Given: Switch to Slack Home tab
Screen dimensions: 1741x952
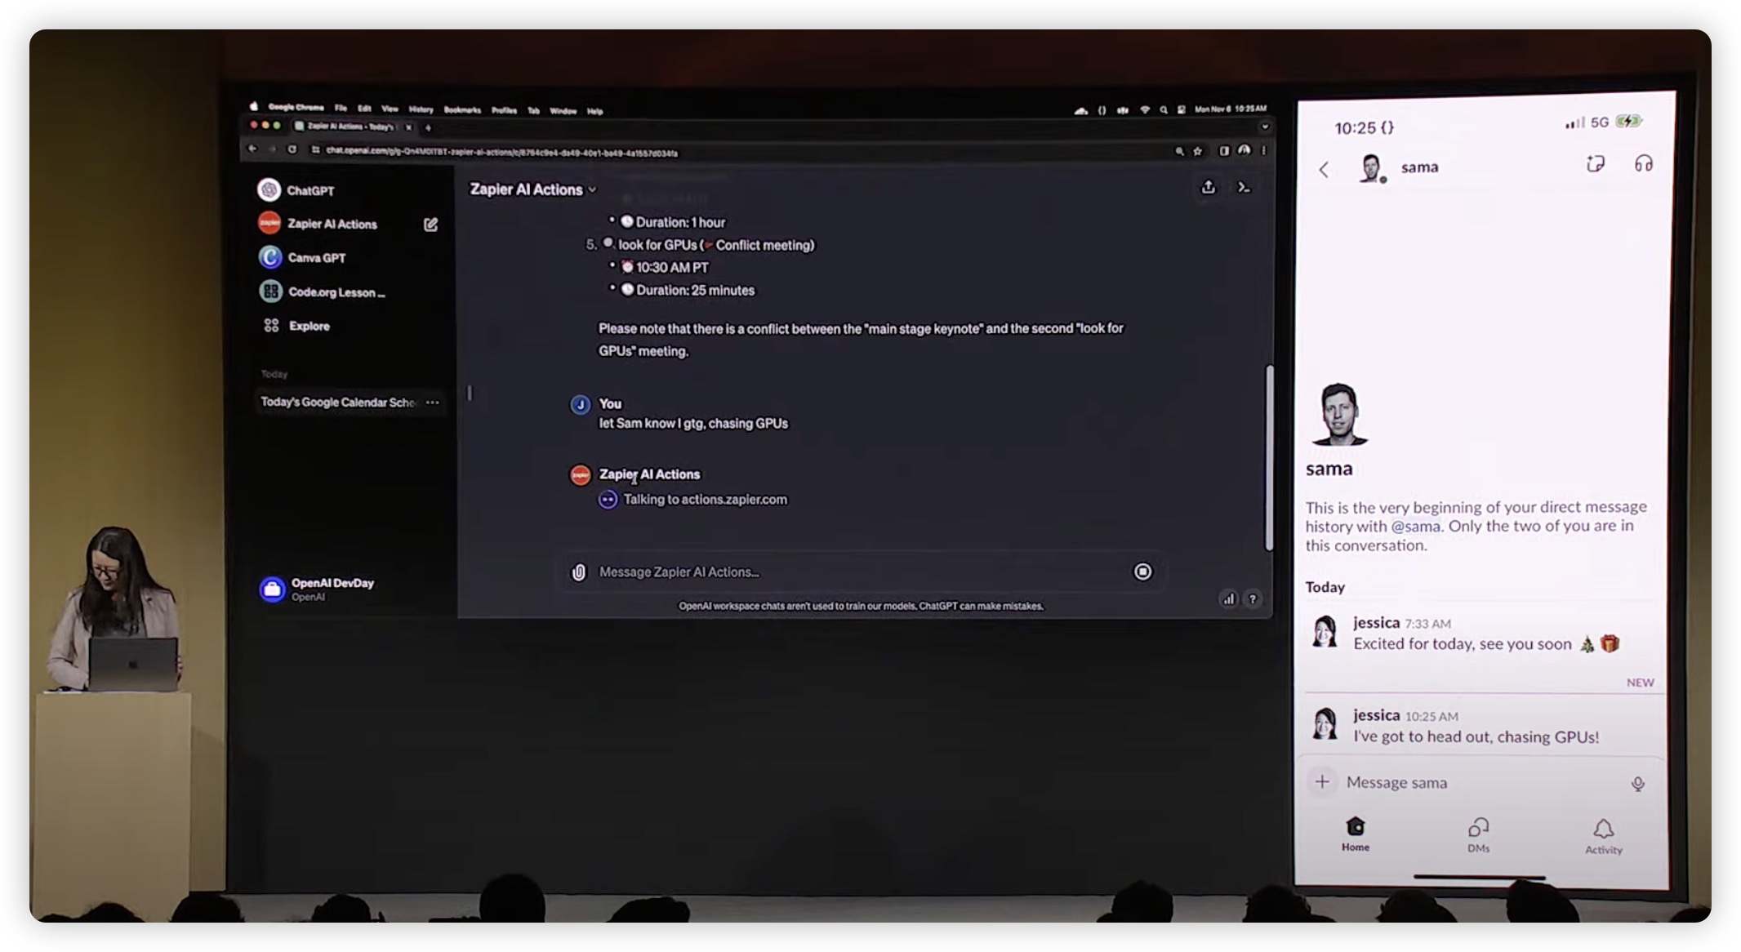Looking at the screenshot, I should (x=1356, y=834).
